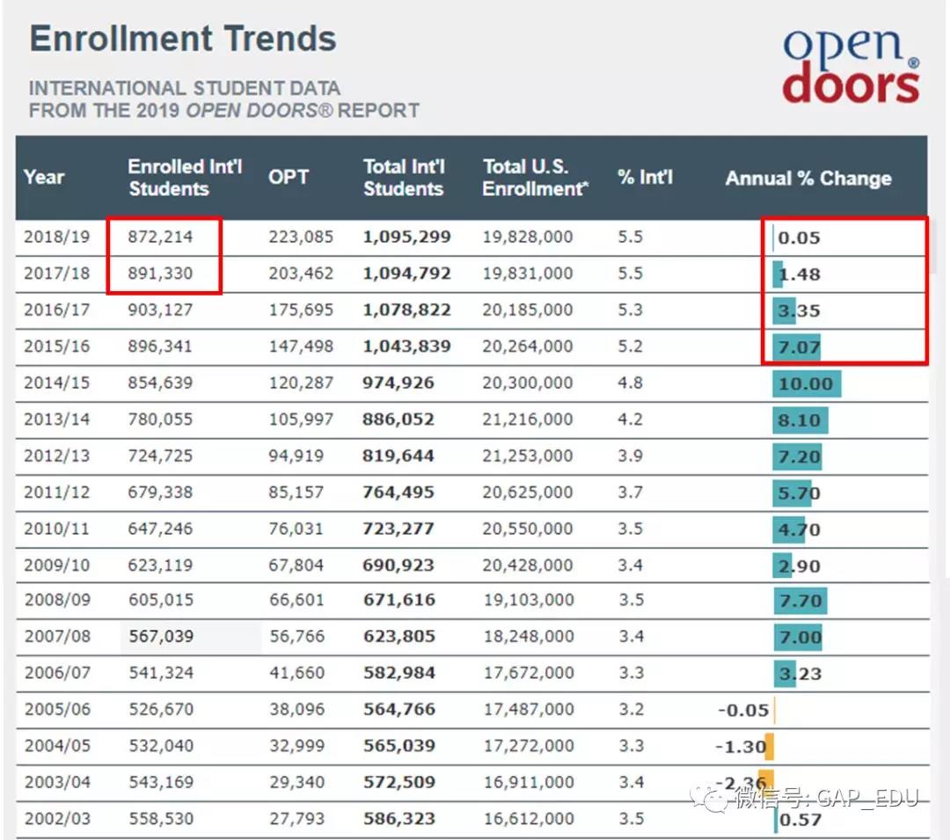
Task: Select the Enrolled Int'l Students column header
Action: [x=185, y=178]
